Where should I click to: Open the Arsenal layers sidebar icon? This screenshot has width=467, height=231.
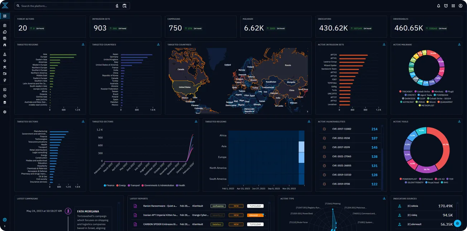pos(5,61)
